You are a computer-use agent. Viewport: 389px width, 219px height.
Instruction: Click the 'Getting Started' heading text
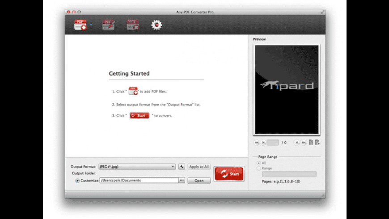pos(129,73)
